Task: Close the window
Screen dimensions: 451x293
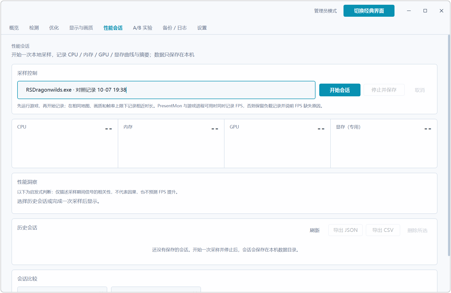Action: coord(441,11)
